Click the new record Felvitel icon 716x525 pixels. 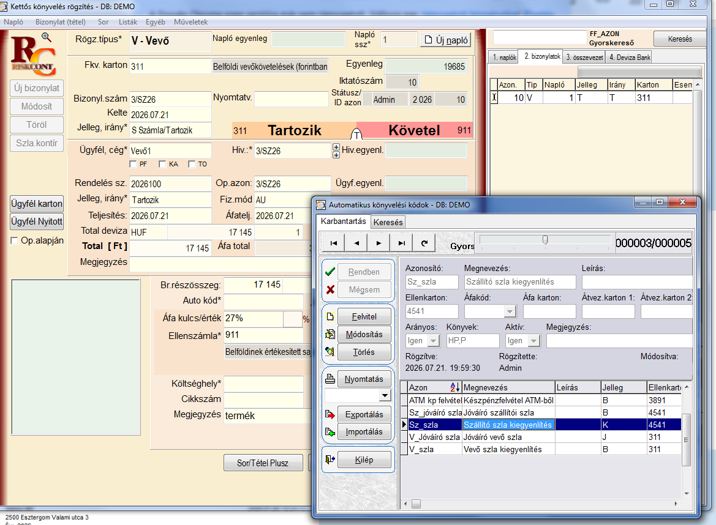330,316
